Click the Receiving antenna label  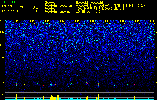pos(57,12)
